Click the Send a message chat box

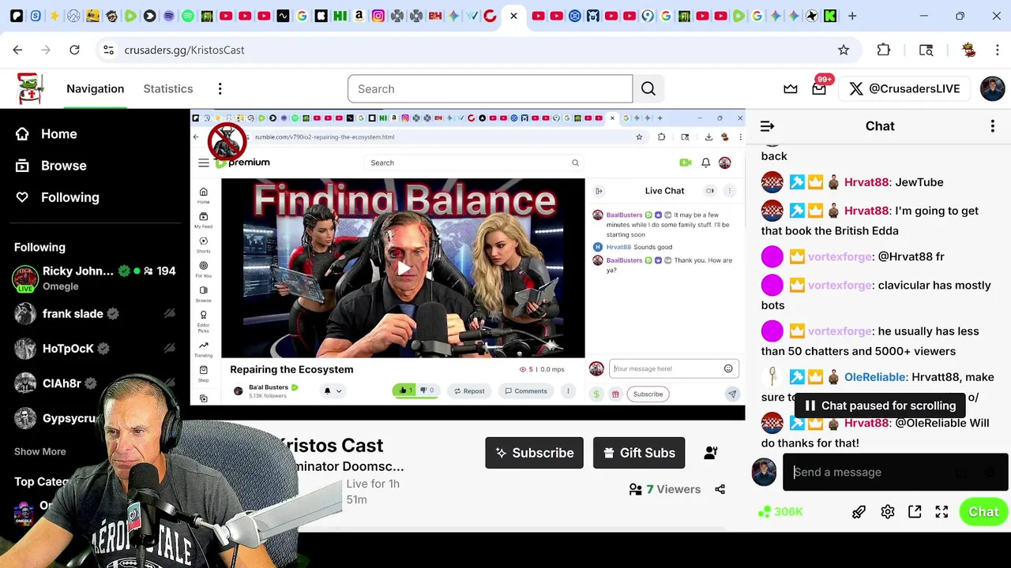point(895,472)
